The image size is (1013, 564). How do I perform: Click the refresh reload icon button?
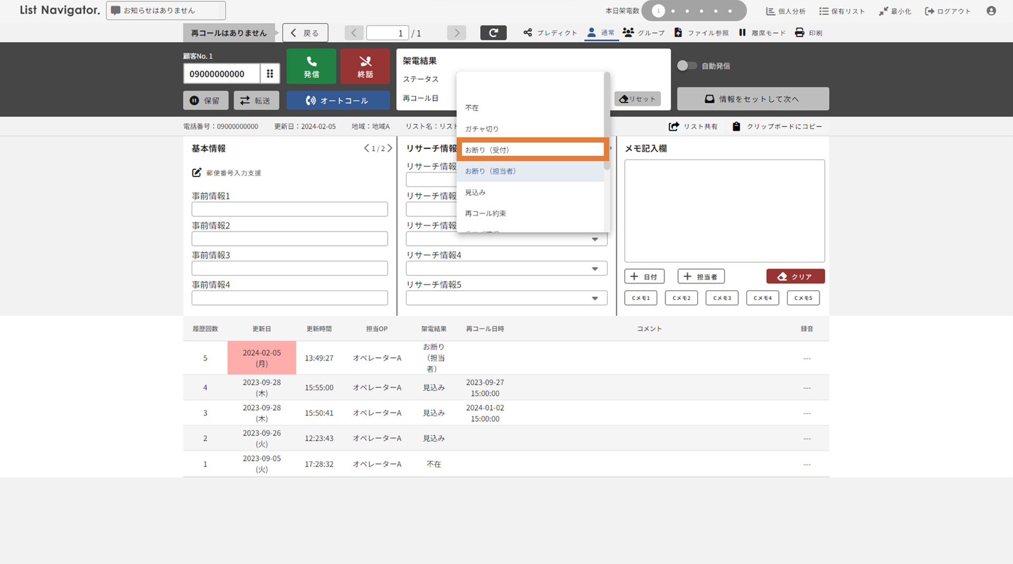493,33
